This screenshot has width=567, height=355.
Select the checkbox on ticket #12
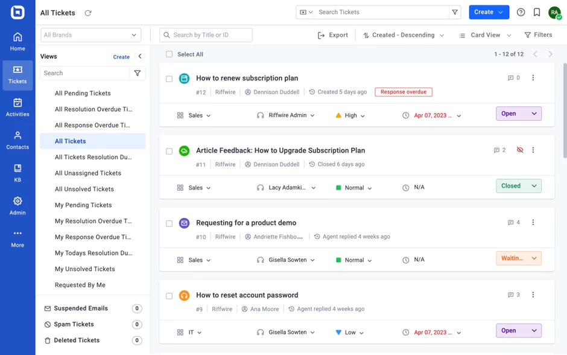169,78
